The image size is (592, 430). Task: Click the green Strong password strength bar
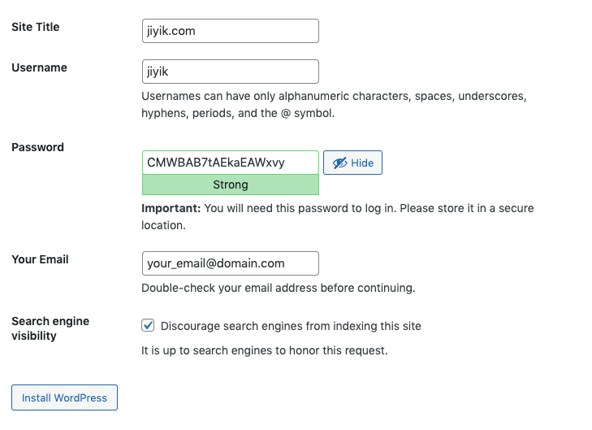point(231,185)
